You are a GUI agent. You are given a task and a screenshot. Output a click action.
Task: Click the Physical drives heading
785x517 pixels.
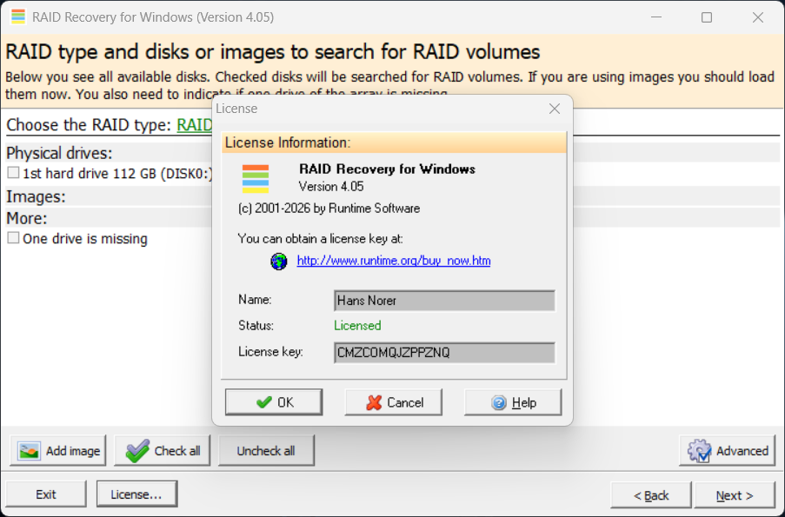click(59, 153)
